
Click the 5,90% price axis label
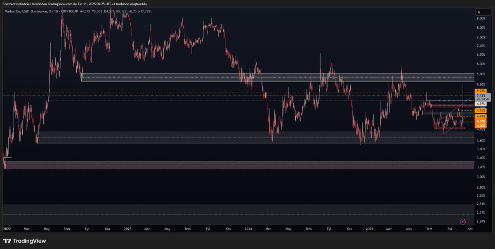click(481, 74)
